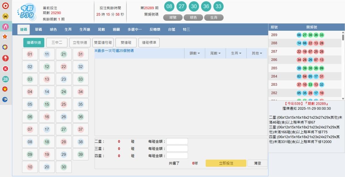Click the 清空 clear button
Viewport: 345px width, 177px height.
(x=257, y=163)
